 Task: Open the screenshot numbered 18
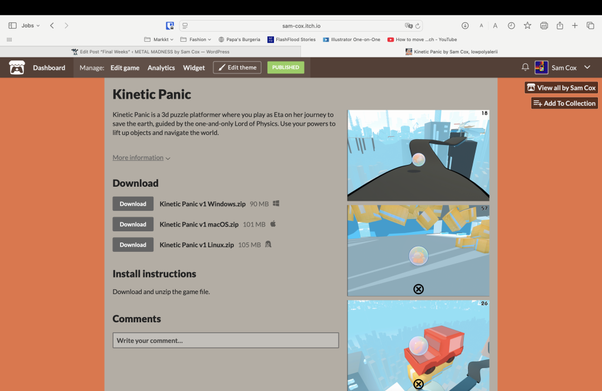(x=419, y=155)
